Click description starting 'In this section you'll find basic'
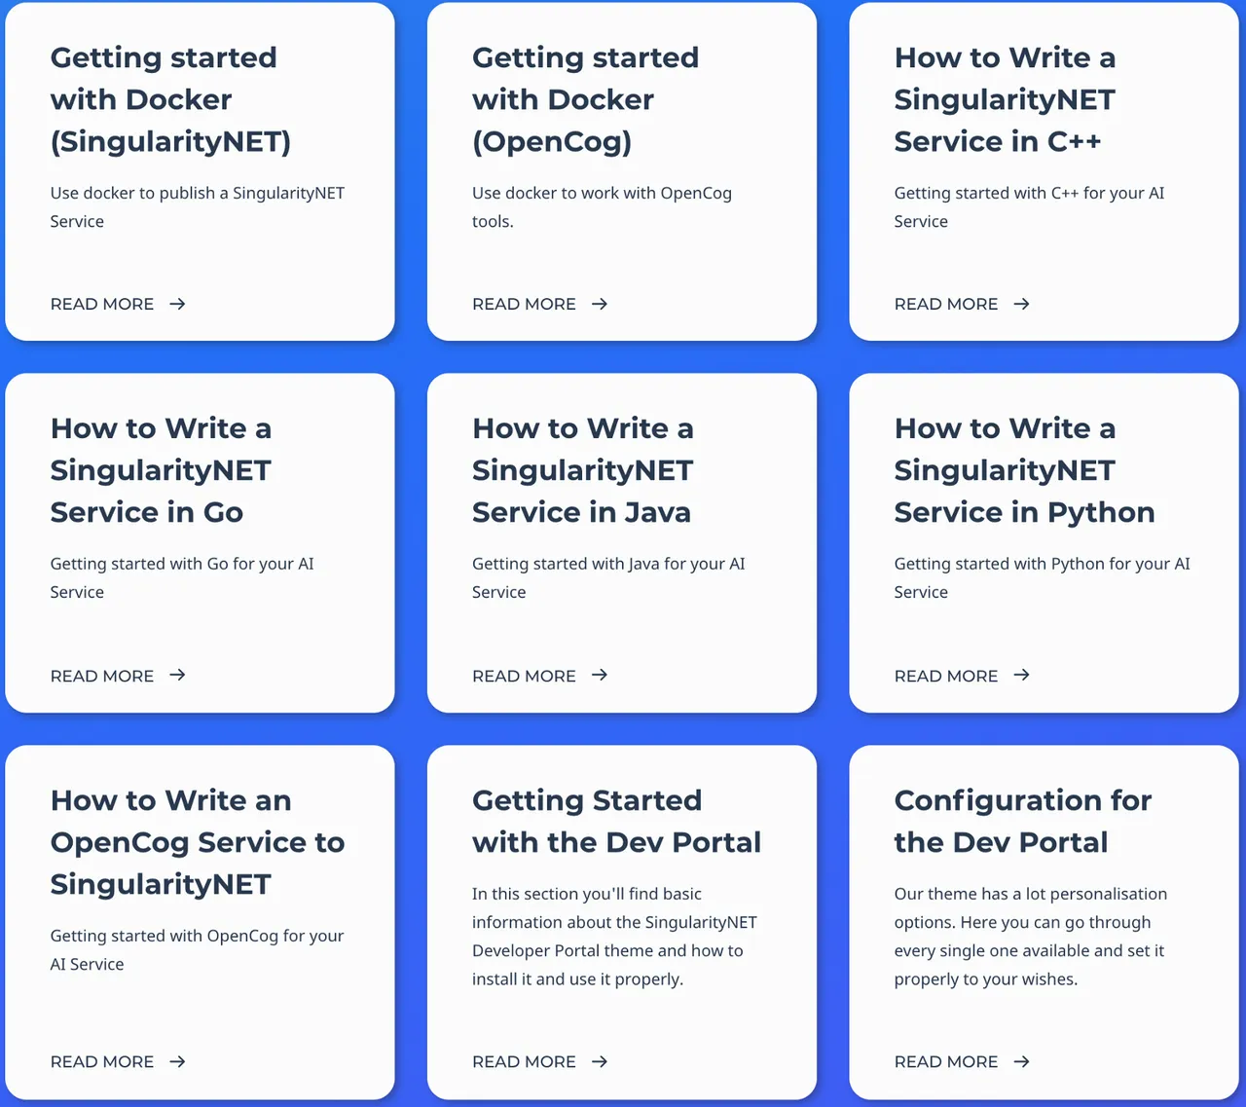 click(x=614, y=937)
